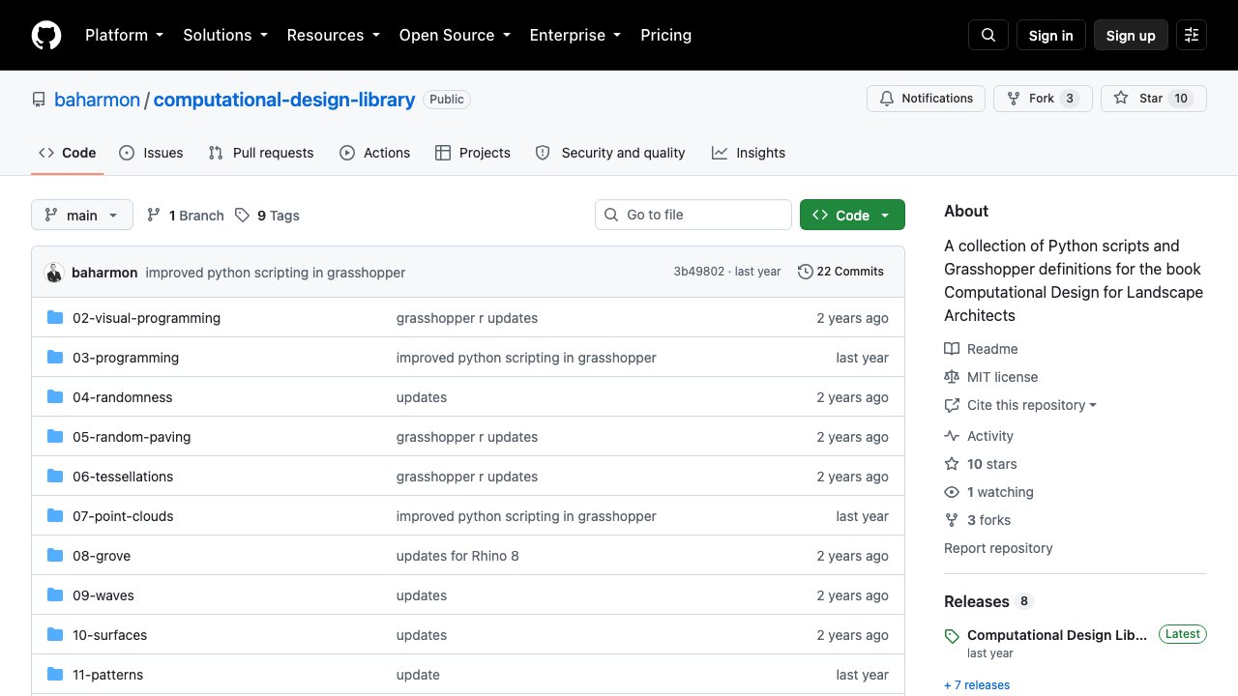Click the Sign in button
1238x696 pixels.
point(1051,35)
